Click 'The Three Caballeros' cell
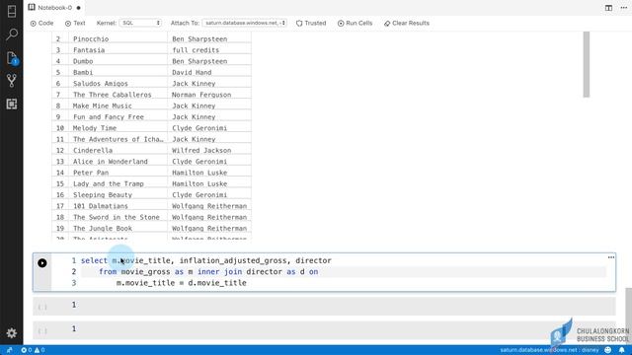This screenshot has height=355, width=632. tap(112, 95)
